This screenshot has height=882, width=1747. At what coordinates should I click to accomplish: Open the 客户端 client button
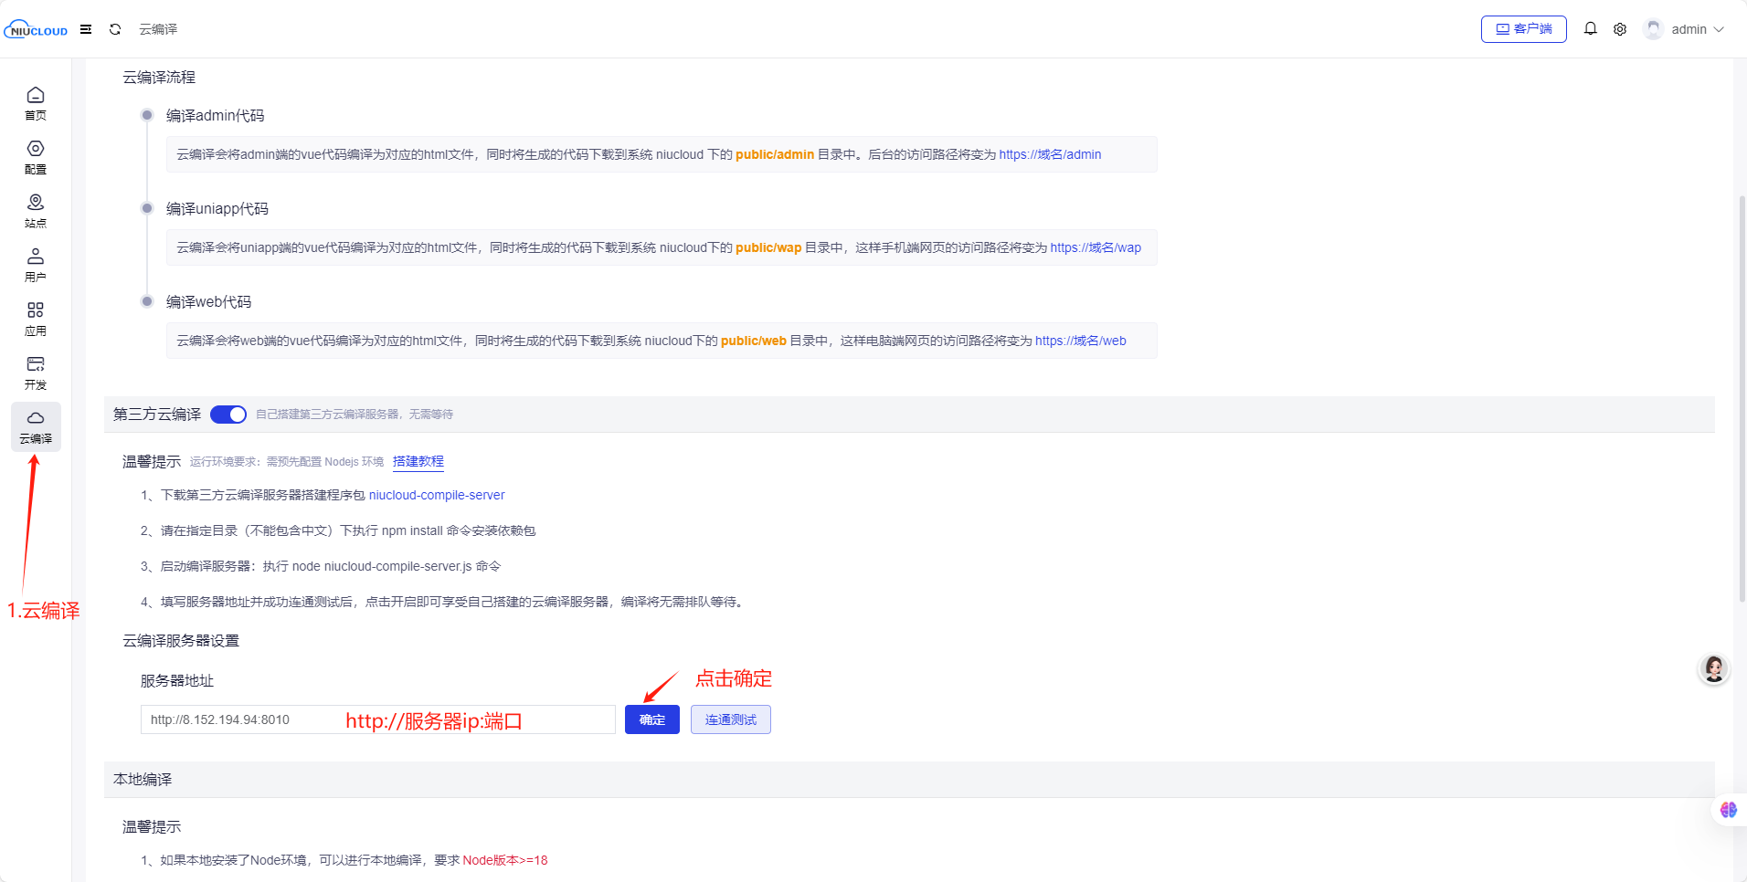click(1523, 29)
